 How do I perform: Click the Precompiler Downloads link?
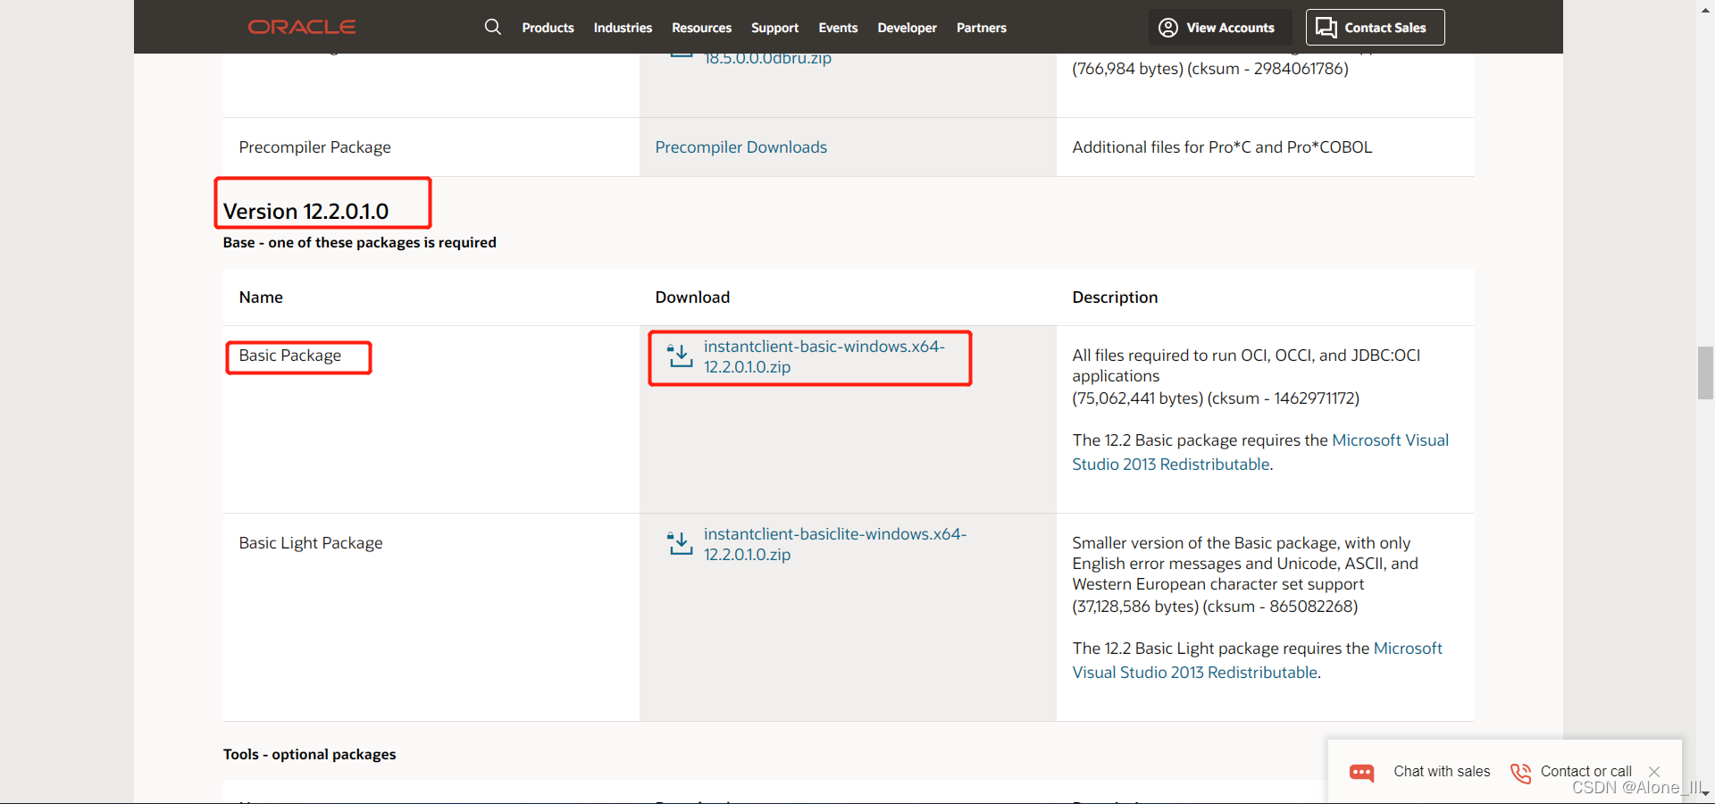point(740,147)
